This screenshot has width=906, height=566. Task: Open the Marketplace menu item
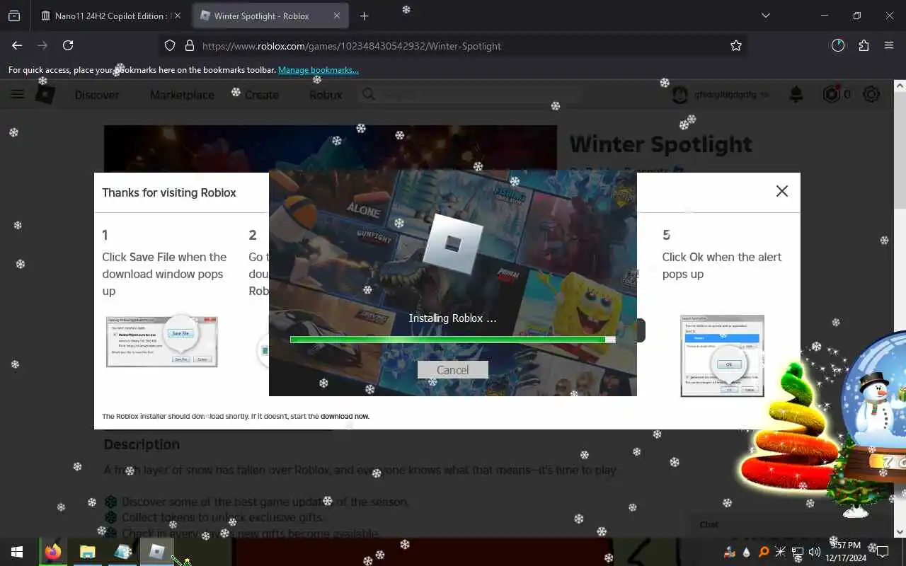182,95
